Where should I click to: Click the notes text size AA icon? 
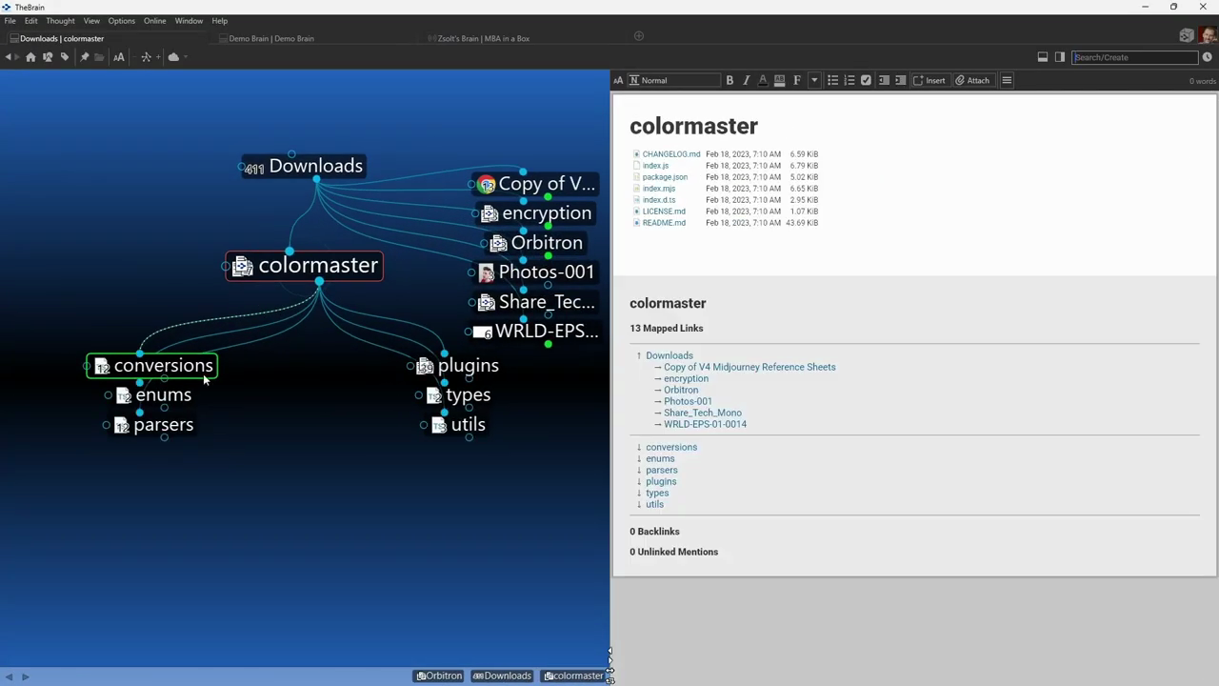(618, 80)
